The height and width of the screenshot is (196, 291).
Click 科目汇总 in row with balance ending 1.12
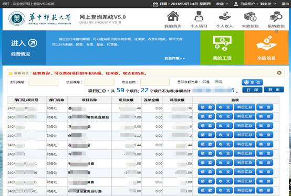[244, 135]
